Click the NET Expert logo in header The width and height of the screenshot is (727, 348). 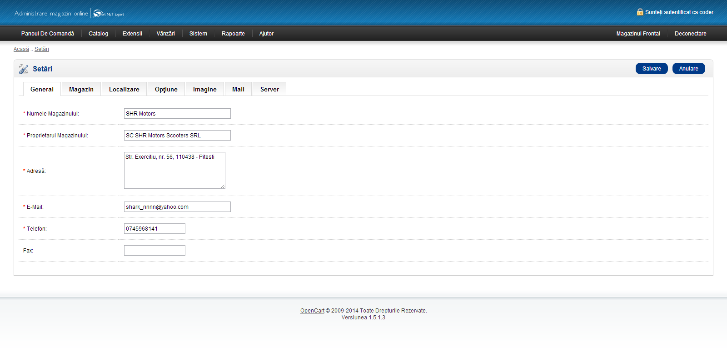[x=109, y=14]
